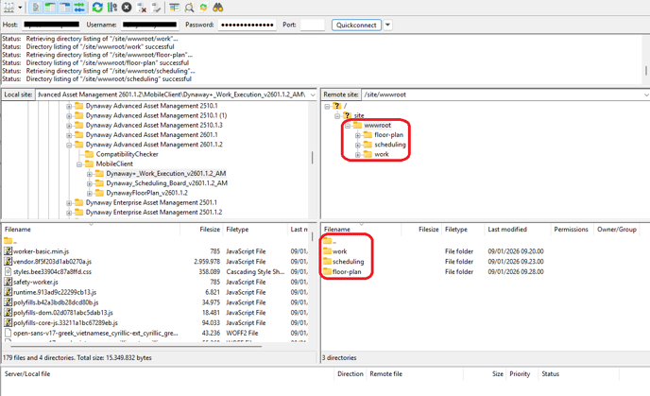Expand the remote floor-plan tree node
The image size is (650, 396).
(x=358, y=135)
